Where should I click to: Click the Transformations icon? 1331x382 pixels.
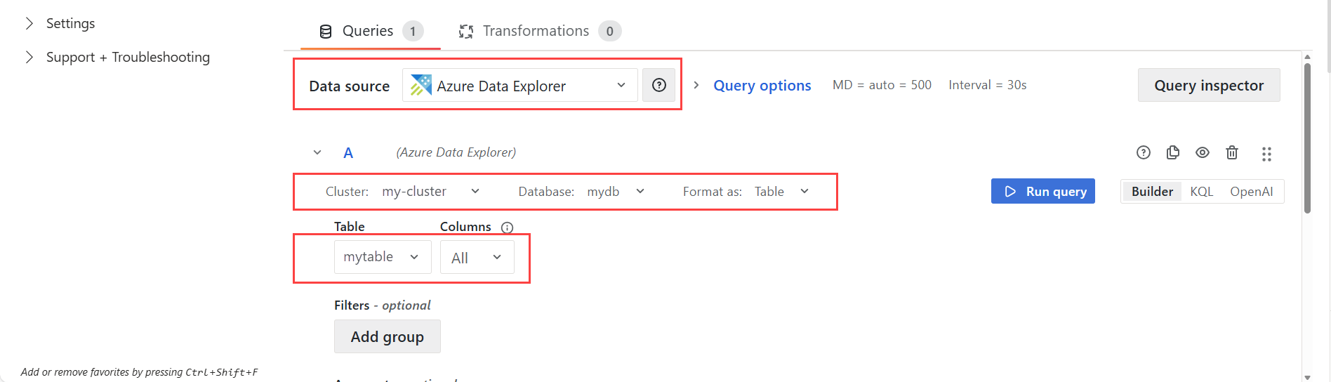click(466, 32)
